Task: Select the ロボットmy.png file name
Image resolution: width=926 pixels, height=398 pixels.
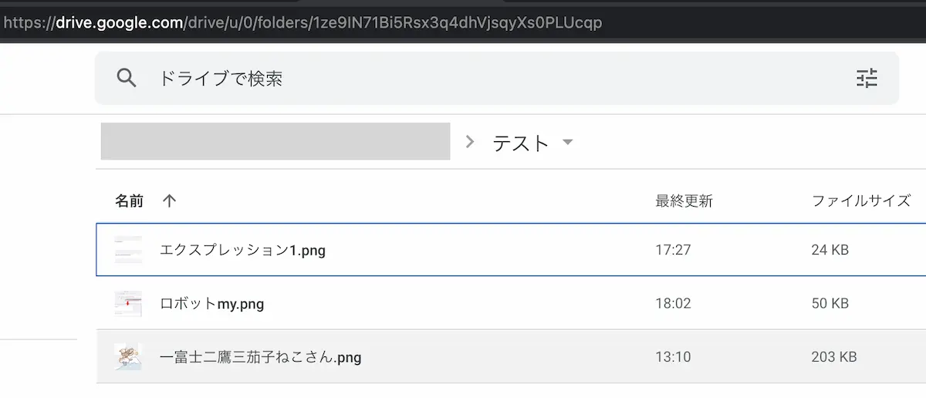Action: point(212,304)
